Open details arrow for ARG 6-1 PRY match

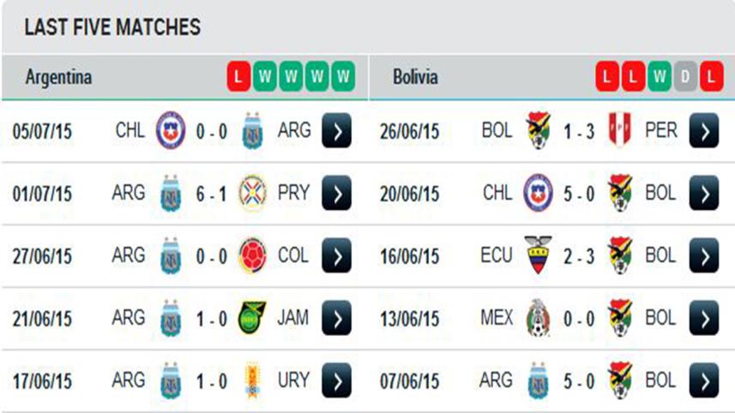(337, 194)
